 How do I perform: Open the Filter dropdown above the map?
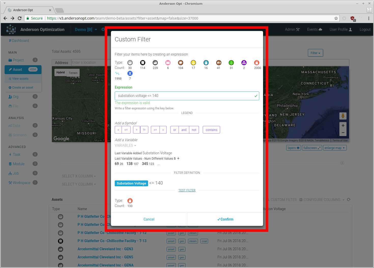pyautogui.click(x=315, y=53)
